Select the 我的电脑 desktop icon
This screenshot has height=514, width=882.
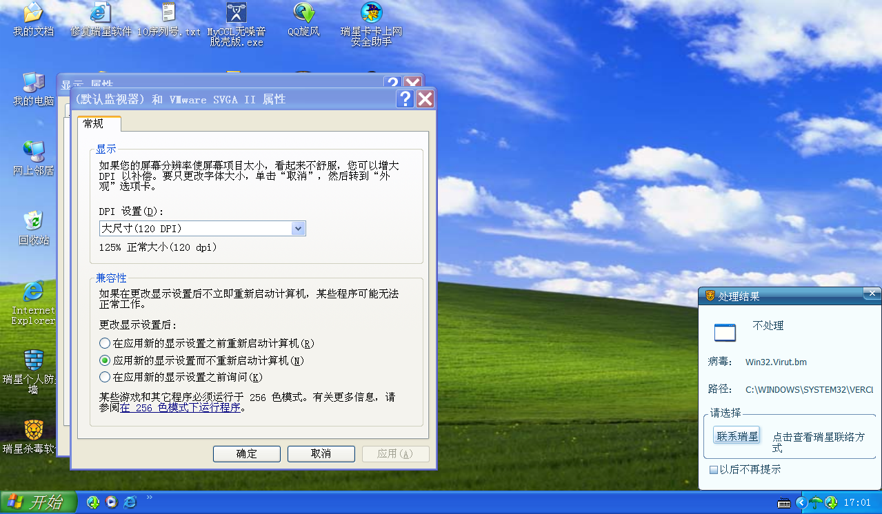tap(33, 90)
